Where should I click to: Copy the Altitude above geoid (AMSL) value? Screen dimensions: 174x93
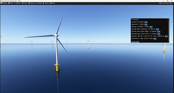click(x=159, y=32)
